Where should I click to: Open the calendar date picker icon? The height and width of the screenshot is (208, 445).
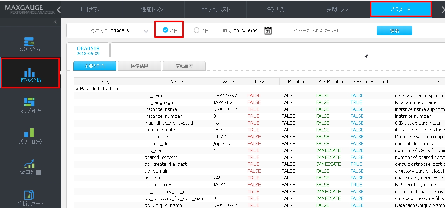pos(268,30)
